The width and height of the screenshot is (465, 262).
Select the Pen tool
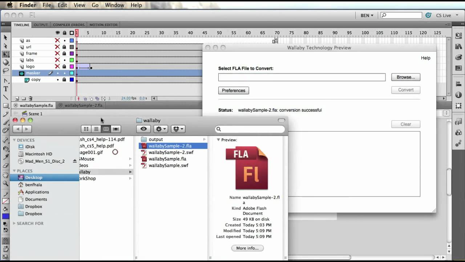(x=5, y=81)
